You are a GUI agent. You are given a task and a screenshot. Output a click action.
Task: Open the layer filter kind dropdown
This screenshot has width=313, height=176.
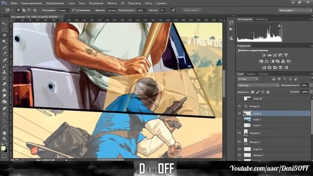[x=248, y=79]
